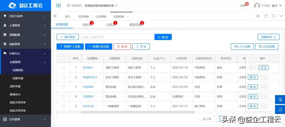
Task: Click the refresh page icon
Action: [265, 16]
